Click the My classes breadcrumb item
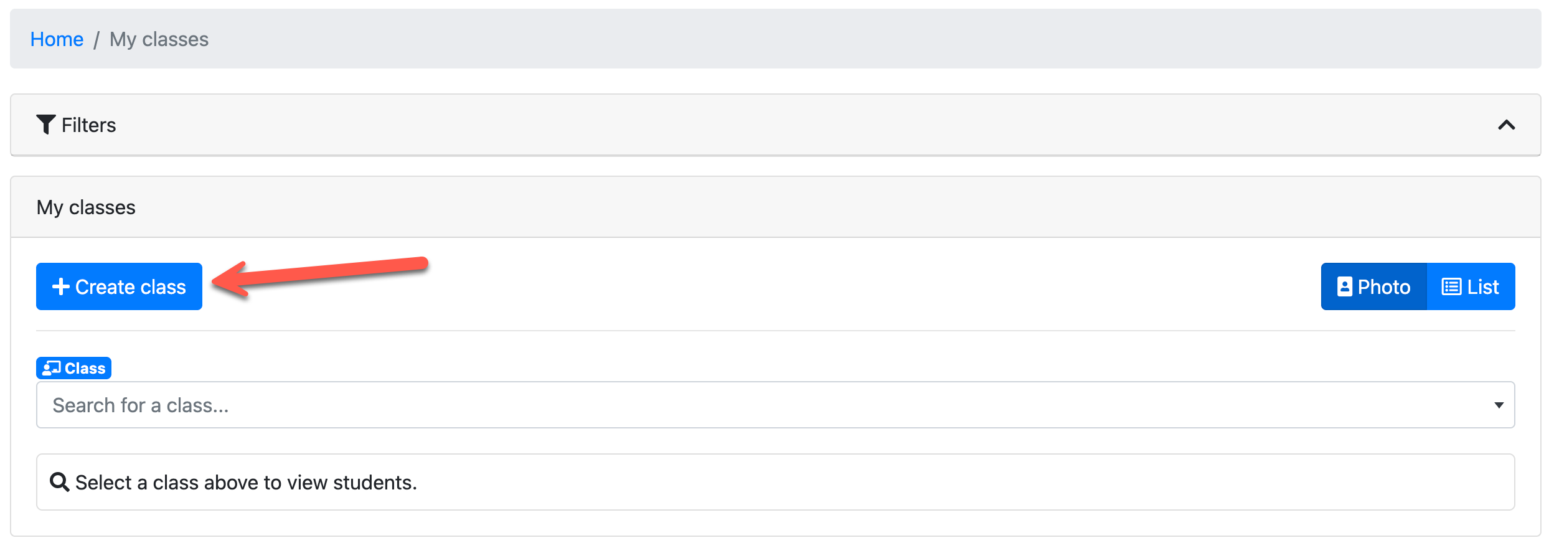 point(159,39)
